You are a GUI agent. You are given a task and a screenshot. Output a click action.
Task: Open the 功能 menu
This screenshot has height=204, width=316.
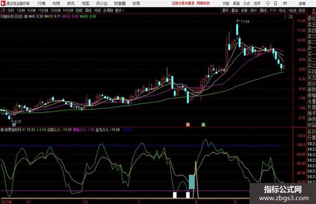coord(226,3)
